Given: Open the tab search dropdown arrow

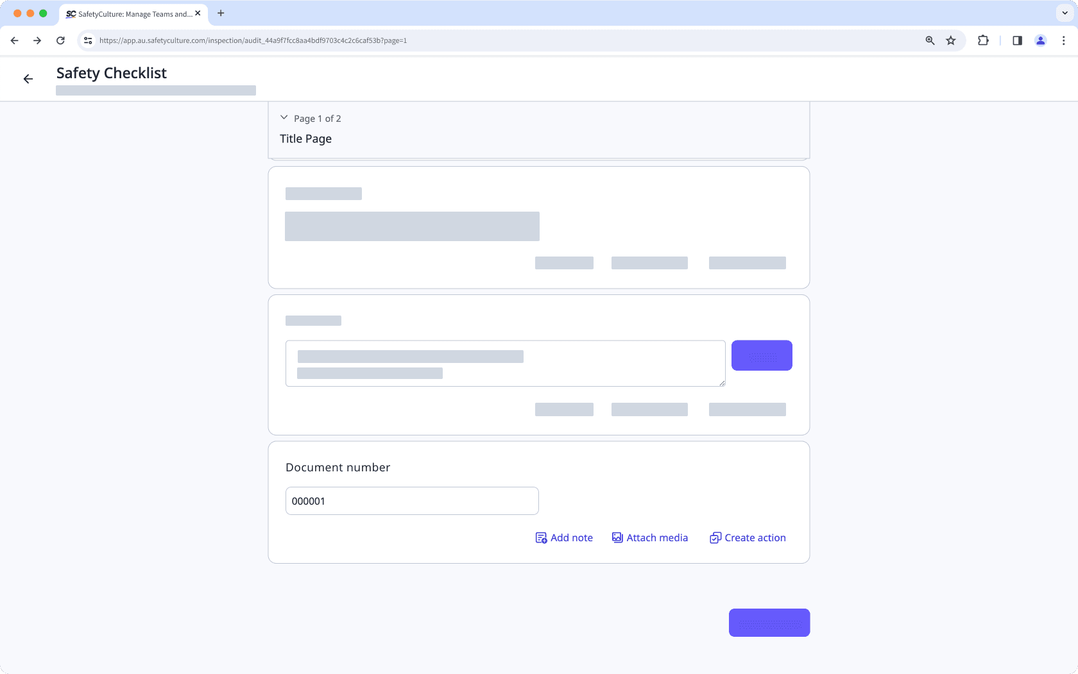Looking at the screenshot, I should (x=1065, y=13).
